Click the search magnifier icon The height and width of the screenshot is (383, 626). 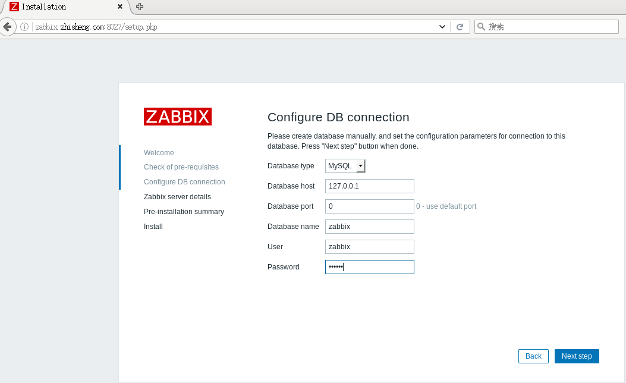pyautogui.click(x=482, y=27)
